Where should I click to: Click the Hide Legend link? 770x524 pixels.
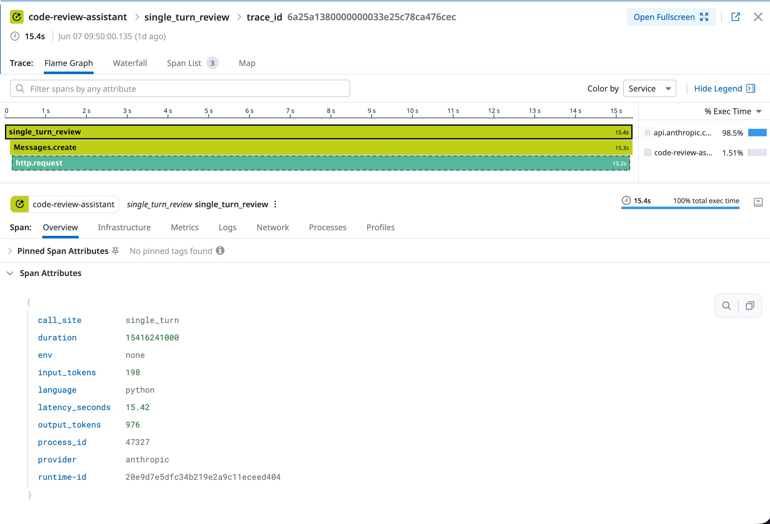[x=724, y=88]
